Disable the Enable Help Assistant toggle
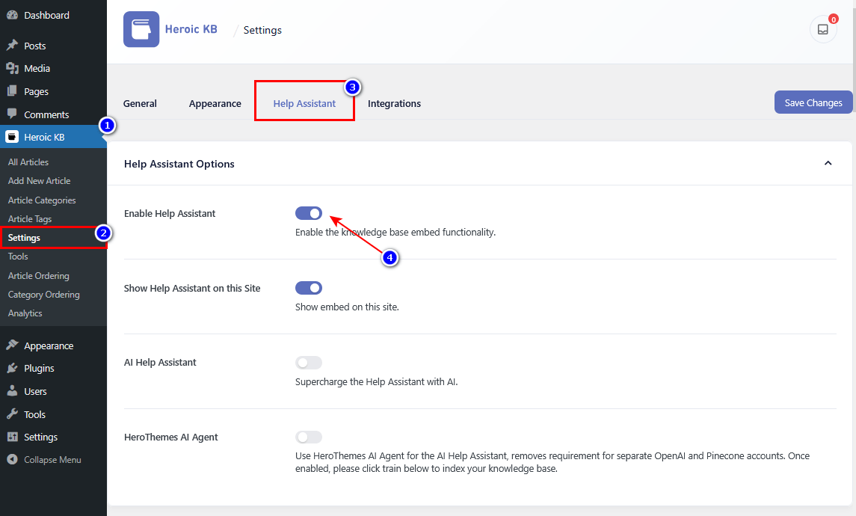This screenshot has width=856, height=516. click(x=309, y=213)
